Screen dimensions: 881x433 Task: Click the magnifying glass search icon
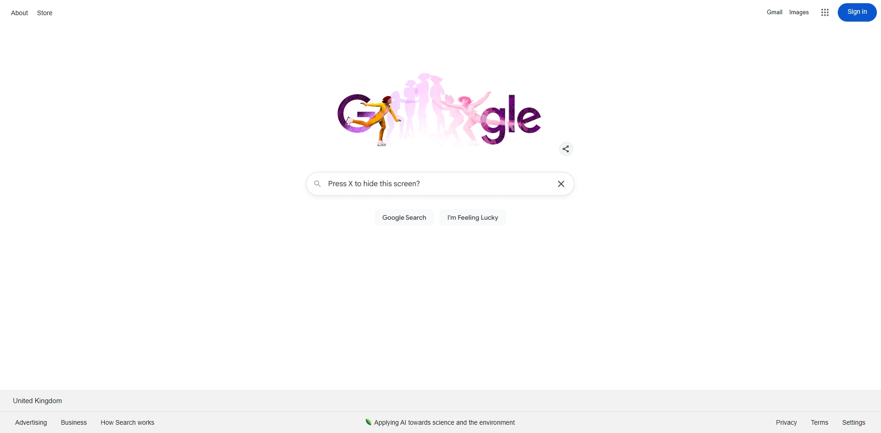[317, 184]
